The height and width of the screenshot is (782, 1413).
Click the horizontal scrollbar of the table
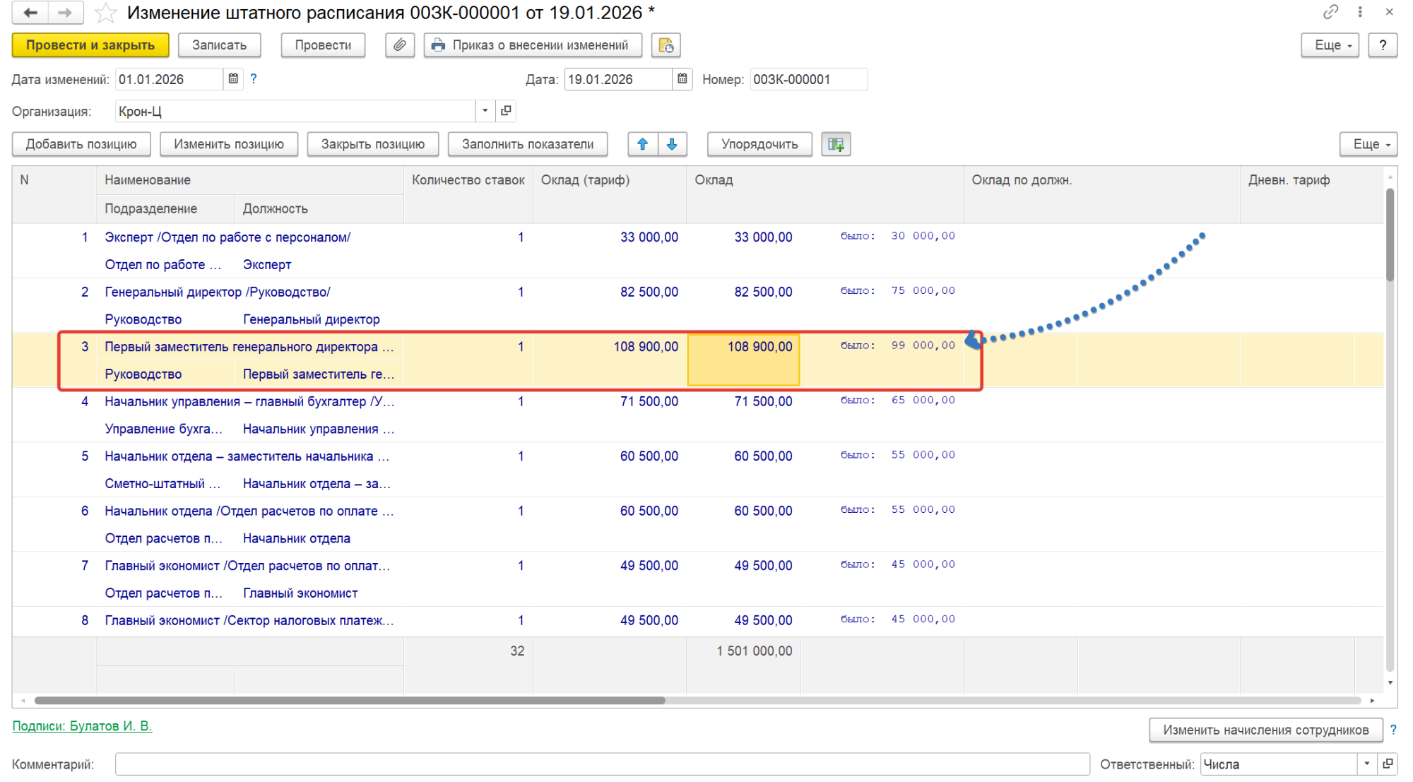point(350,700)
